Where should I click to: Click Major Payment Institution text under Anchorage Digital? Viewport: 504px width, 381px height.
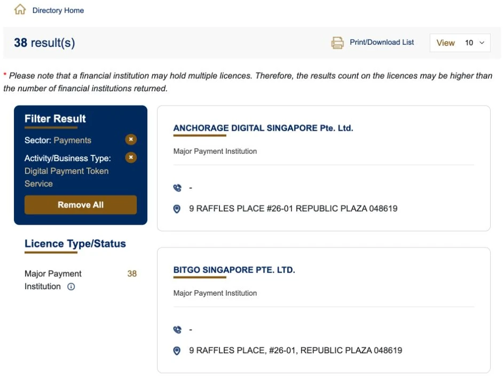point(215,152)
